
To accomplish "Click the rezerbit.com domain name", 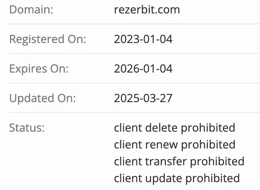I will click(x=147, y=9).
